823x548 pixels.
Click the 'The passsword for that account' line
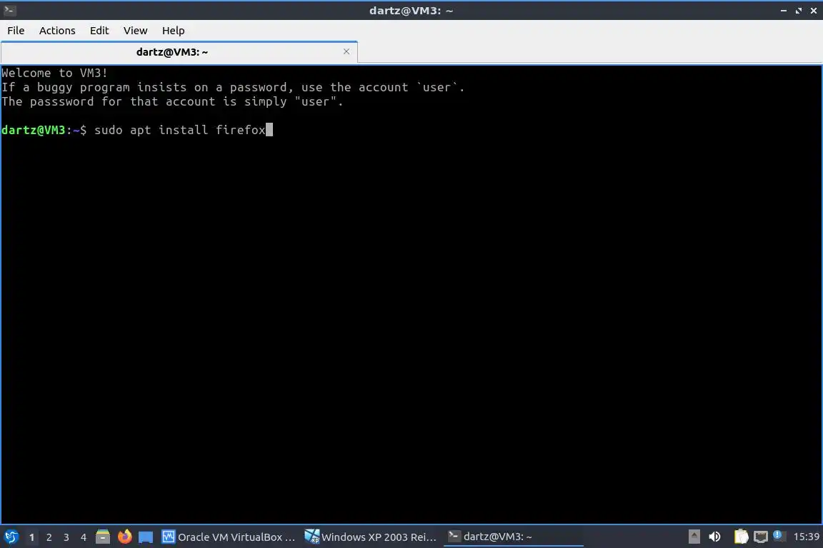click(x=172, y=102)
